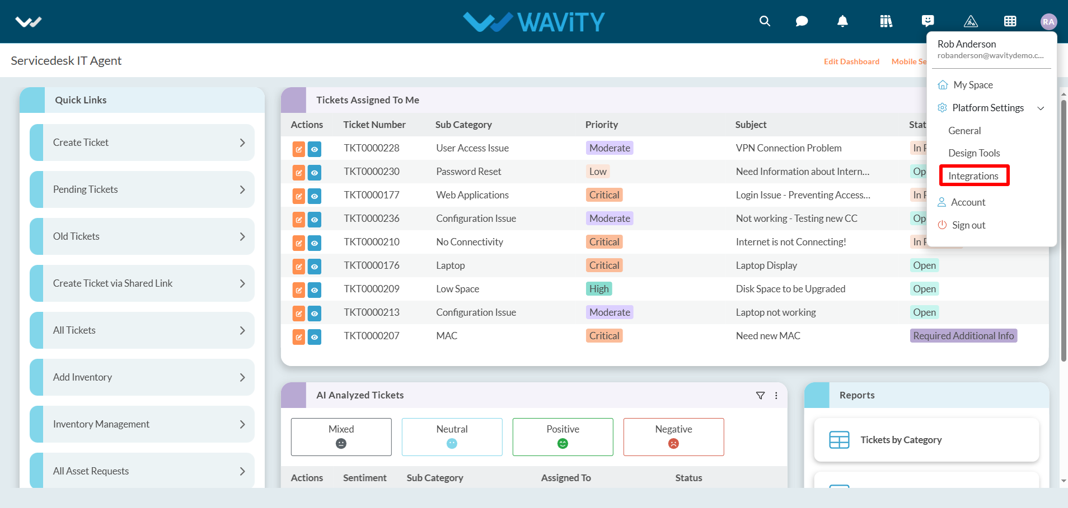Screen dimensions: 1068x508
Task: View ticket TKT0000176 with the eye icon
Action: click(315, 267)
